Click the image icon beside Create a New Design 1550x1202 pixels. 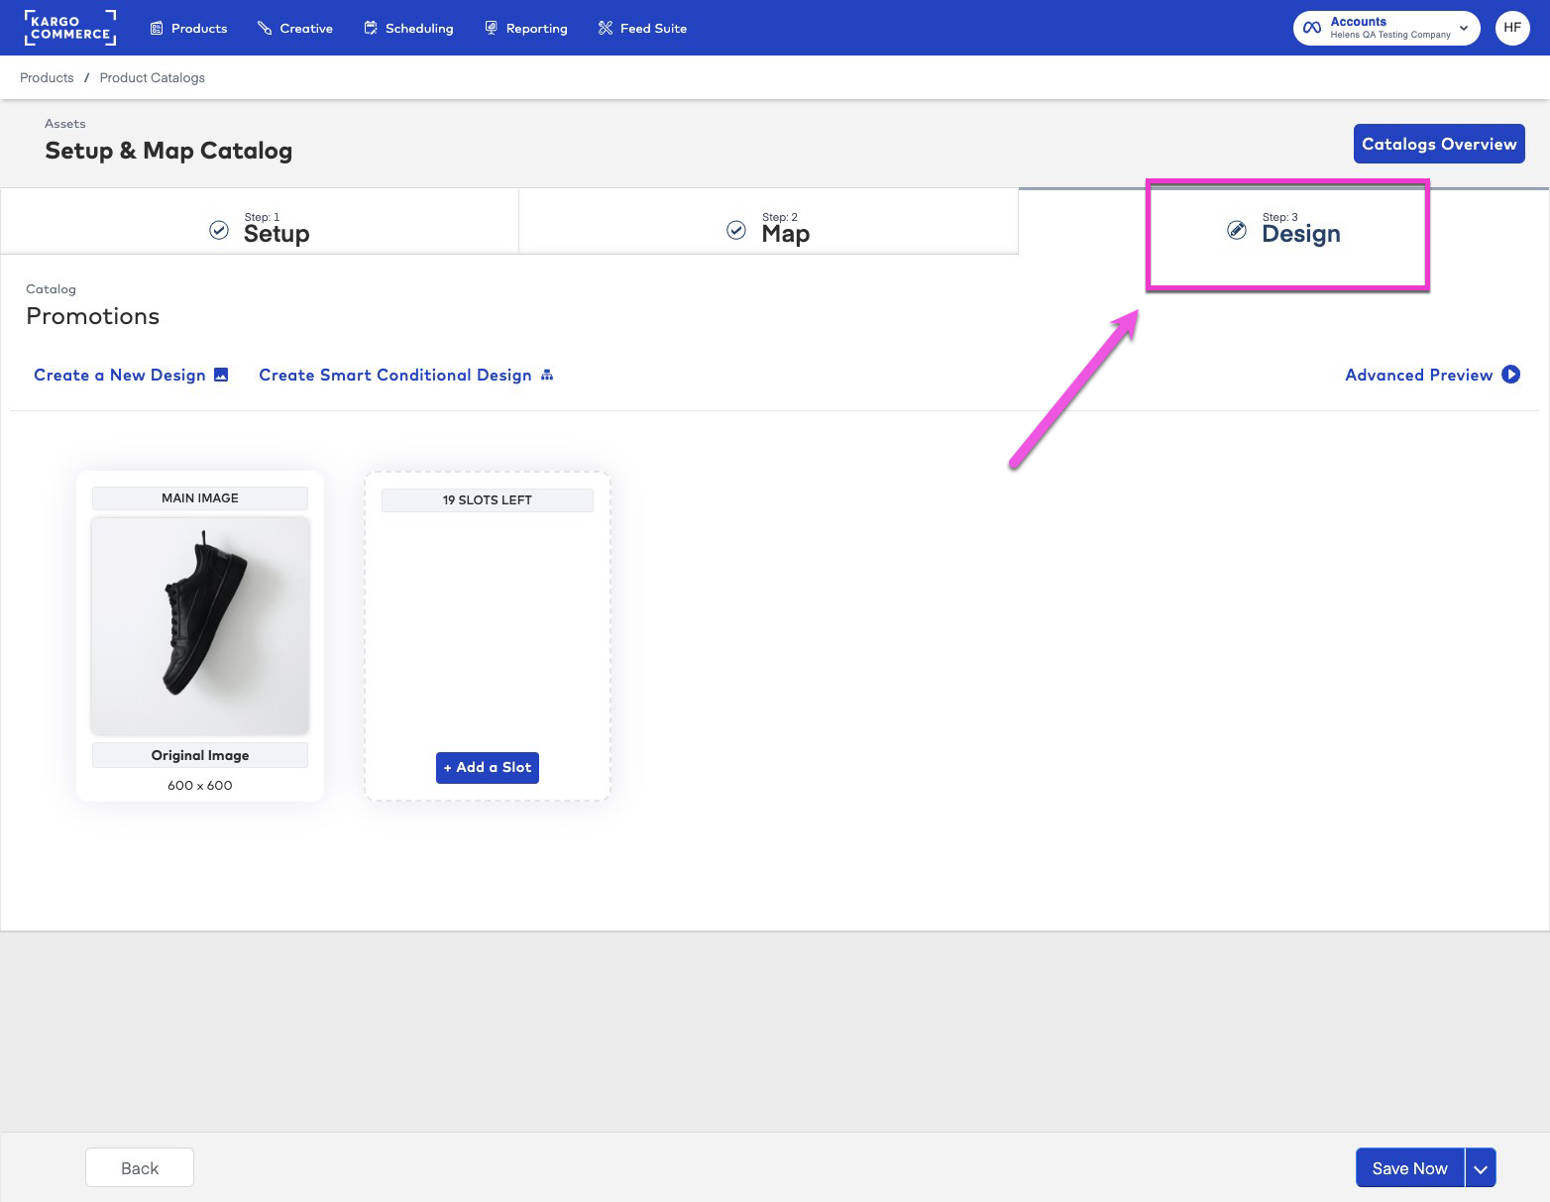(x=220, y=375)
